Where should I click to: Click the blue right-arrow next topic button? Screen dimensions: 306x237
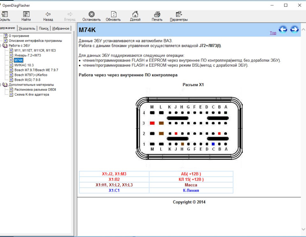[x=294, y=30]
